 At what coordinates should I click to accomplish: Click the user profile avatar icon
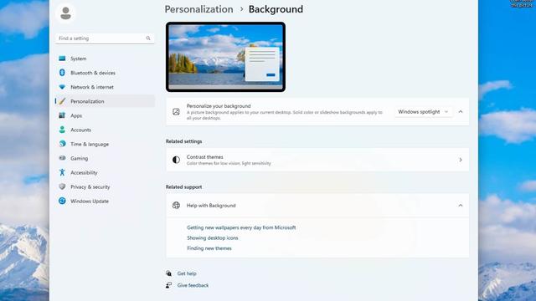pos(65,13)
